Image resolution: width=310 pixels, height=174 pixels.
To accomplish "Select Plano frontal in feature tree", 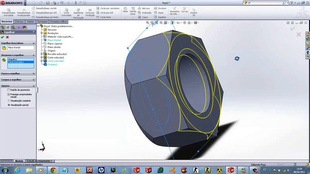I will pos(54,40).
